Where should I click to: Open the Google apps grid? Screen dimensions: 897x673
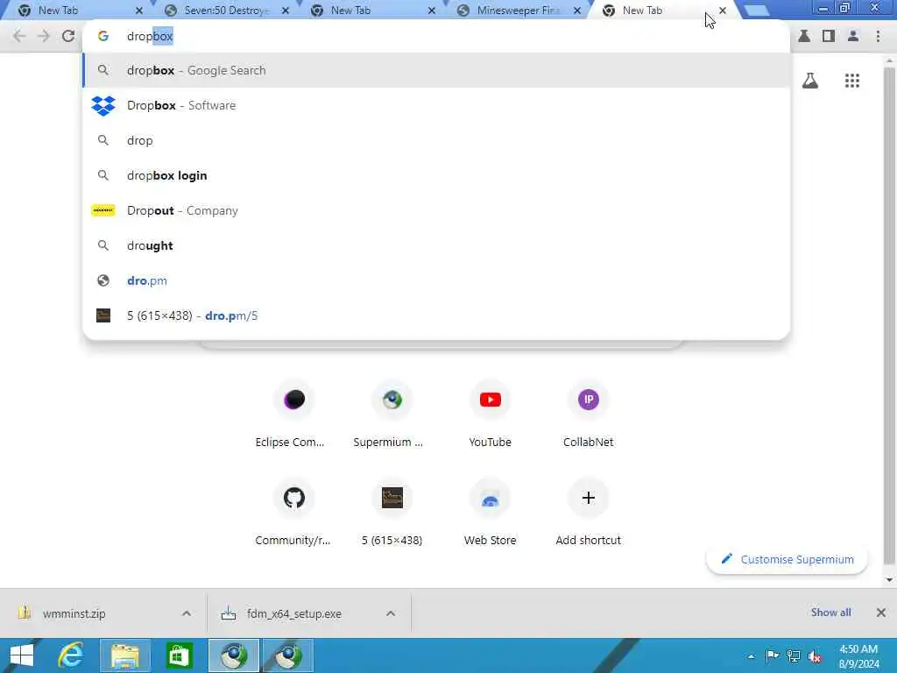pyautogui.click(x=851, y=81)
